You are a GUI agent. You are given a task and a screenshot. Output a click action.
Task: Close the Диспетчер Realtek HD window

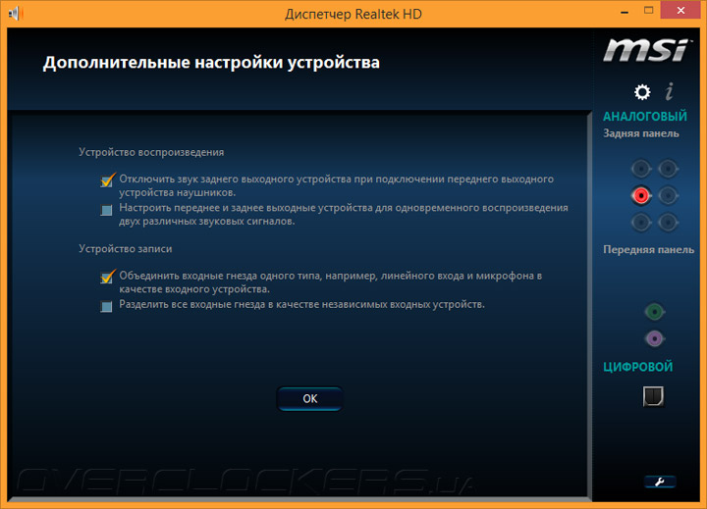(x=680, y=11)
